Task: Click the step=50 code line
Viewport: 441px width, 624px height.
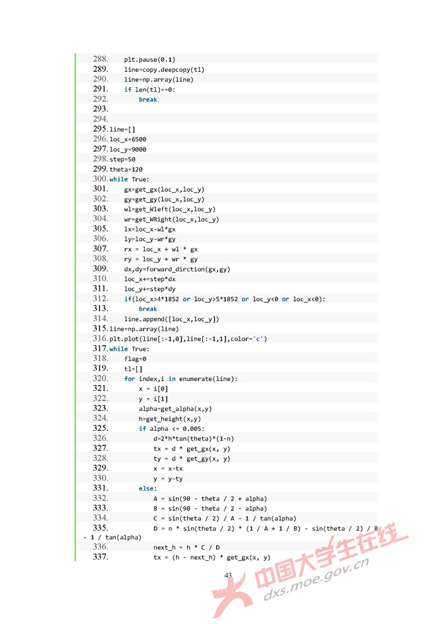Action: click(x=122, y=160)
